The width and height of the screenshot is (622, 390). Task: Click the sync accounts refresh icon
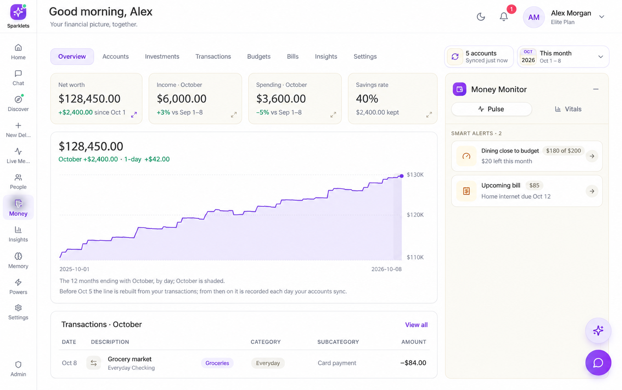point(455,56)
